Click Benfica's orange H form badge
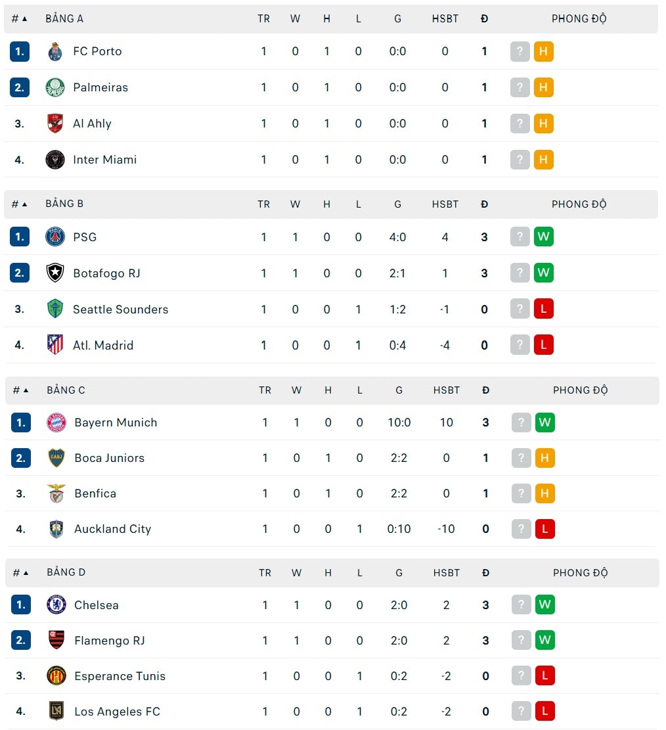This screenshot has width=666, height=730. tap(545, 493)
